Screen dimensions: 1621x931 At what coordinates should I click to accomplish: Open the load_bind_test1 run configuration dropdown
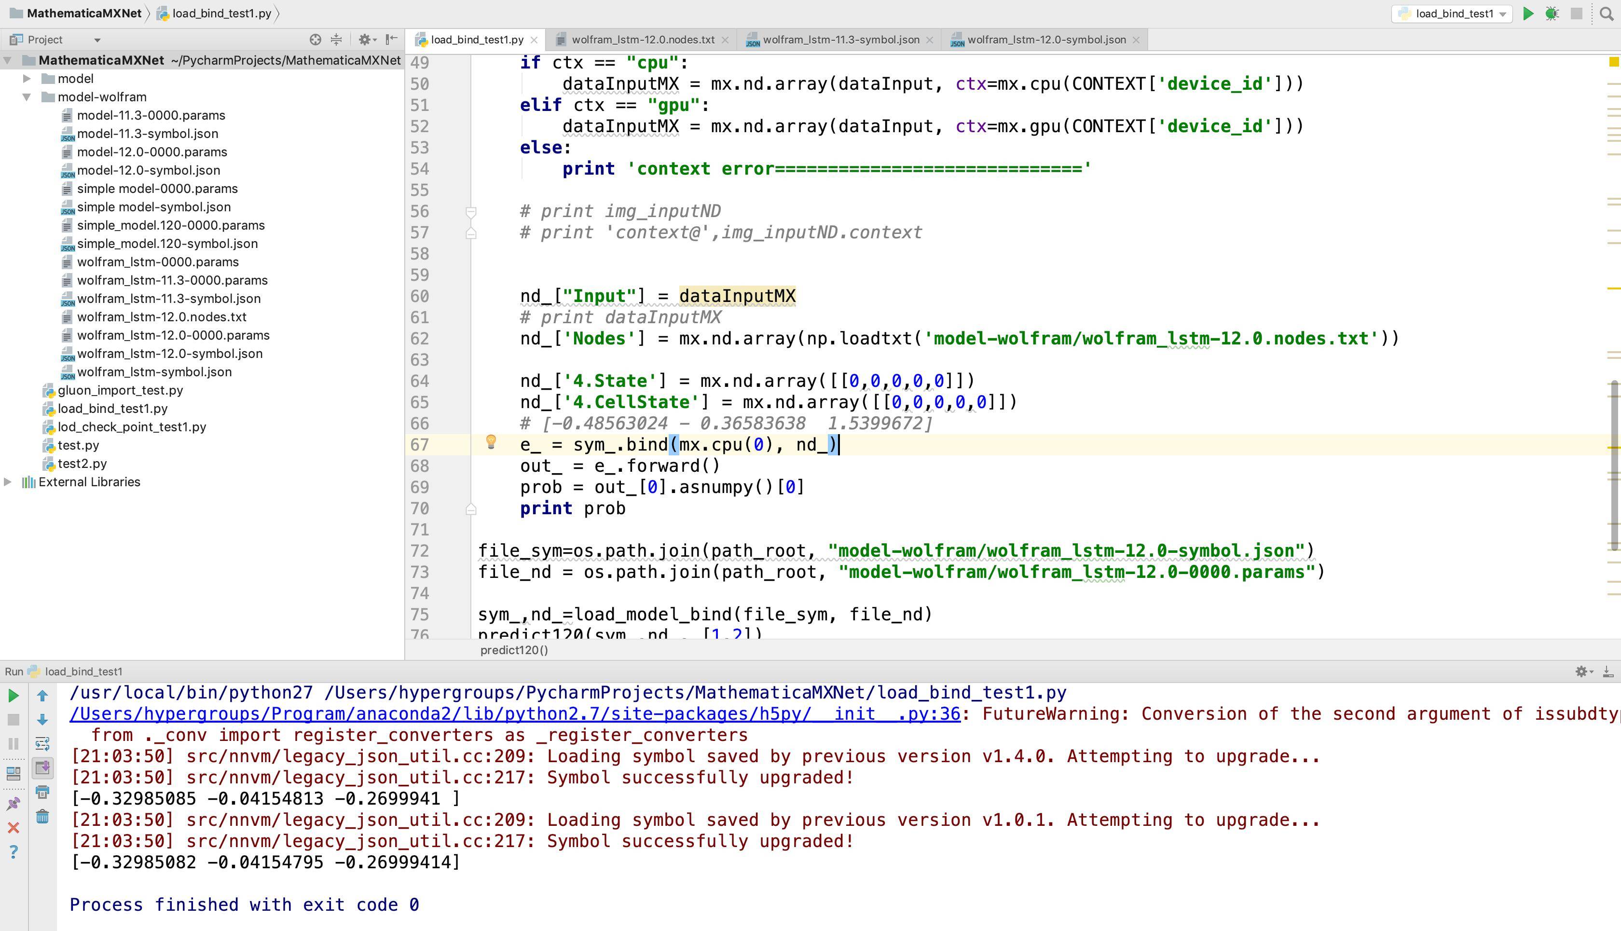point(1452,14)
